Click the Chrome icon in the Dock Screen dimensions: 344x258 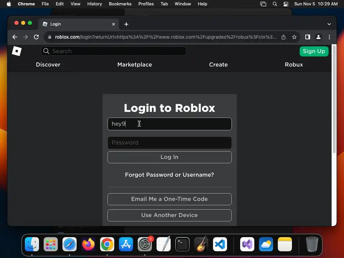coord(107,244)
